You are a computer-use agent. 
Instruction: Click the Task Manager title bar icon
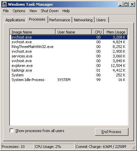(5, 4)
